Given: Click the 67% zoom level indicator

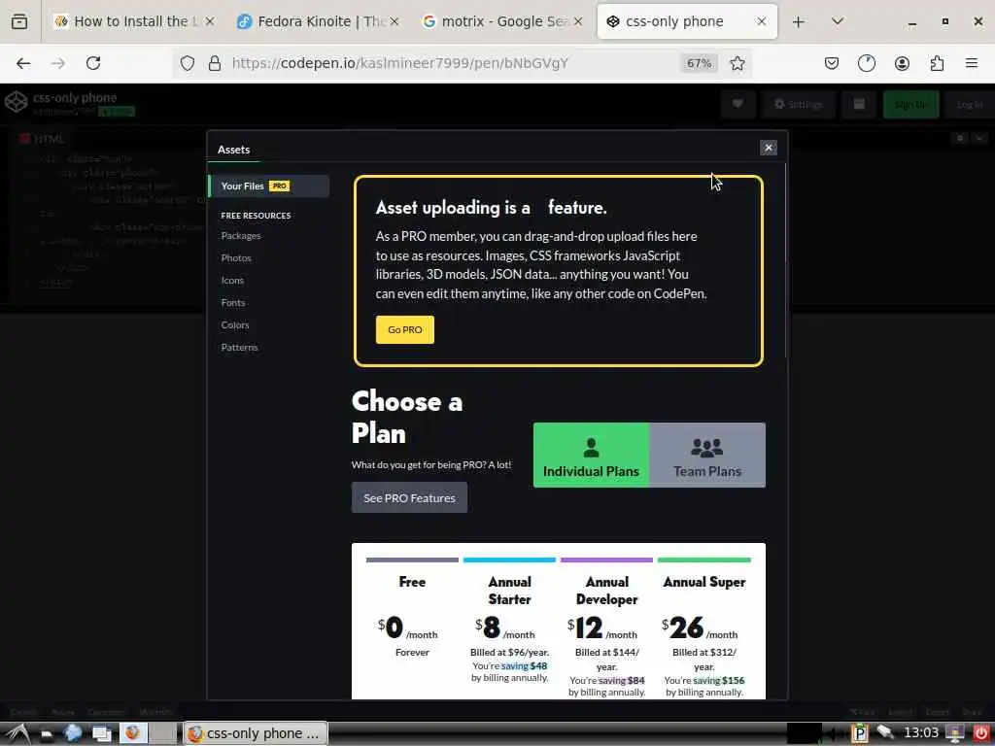Looking at the screenshot, I should [x=699, y=63].
